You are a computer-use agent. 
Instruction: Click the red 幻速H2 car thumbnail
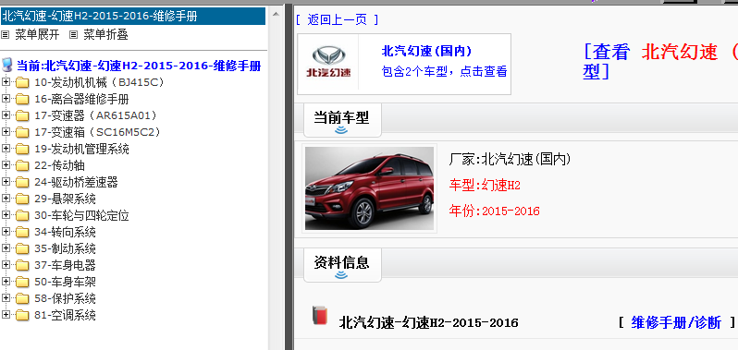pyautogui.click(x=370, y=187)
